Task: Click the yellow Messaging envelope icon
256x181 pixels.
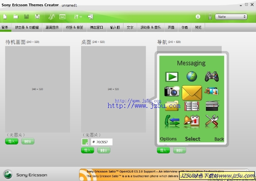Action: [192, 93]
